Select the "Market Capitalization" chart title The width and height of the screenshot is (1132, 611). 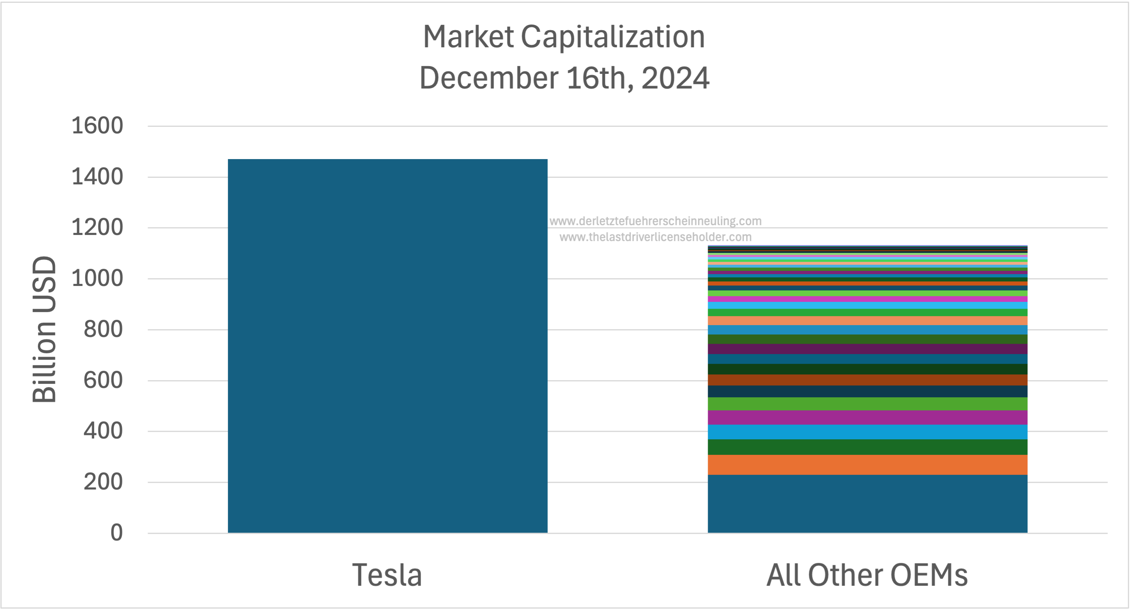pyautogui.click(x=564, y=36)
